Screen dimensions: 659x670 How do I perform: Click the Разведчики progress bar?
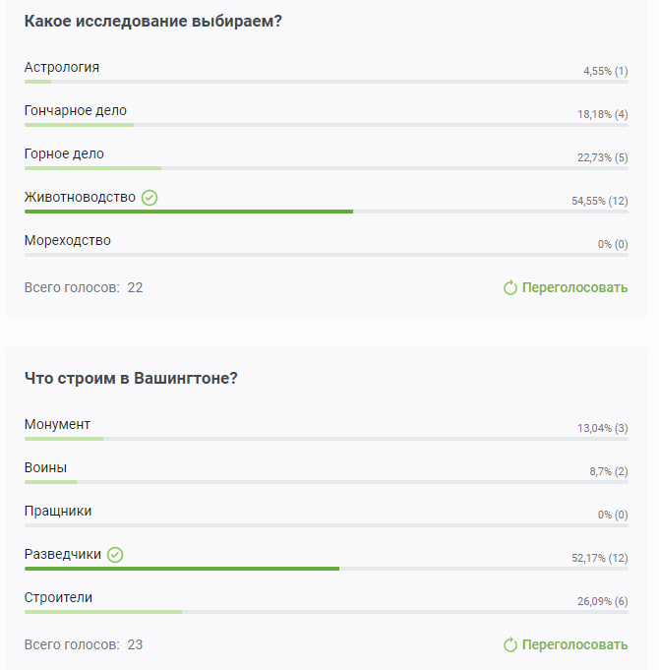pyautogui.click(x=182, y=569)
